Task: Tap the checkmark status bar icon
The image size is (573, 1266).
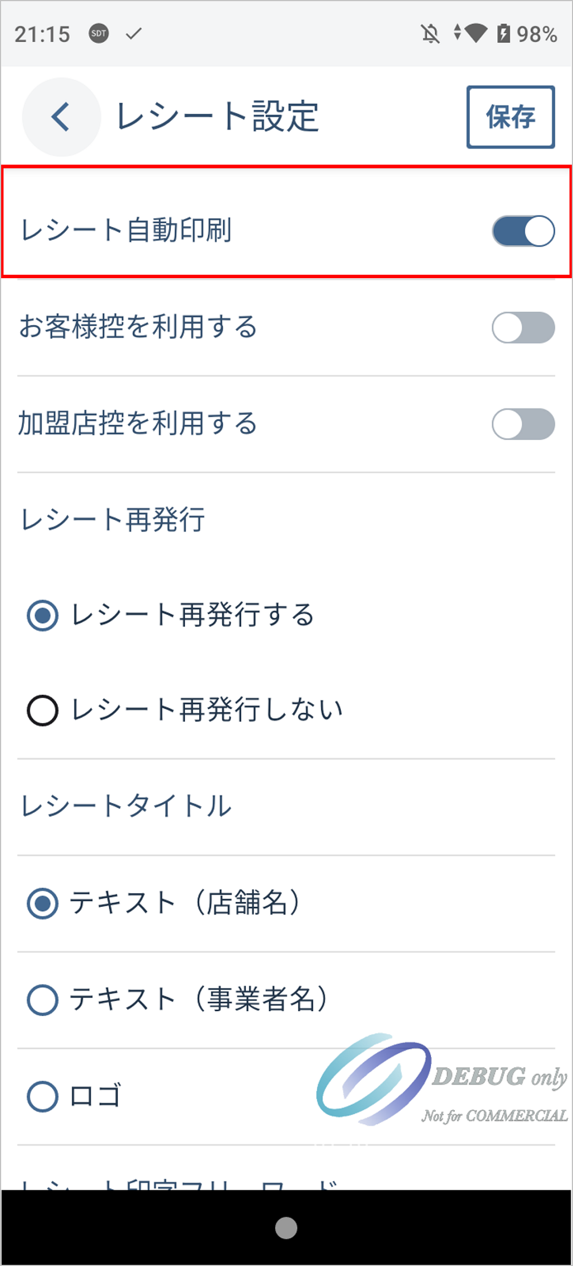Action: coord(134,34)
